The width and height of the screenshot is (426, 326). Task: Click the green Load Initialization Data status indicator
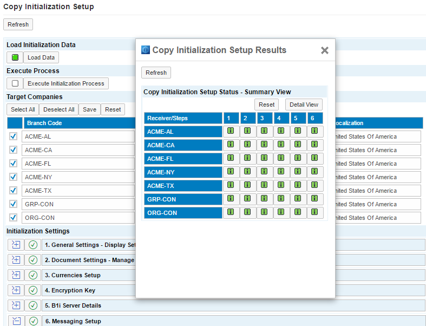pos(15,57)
